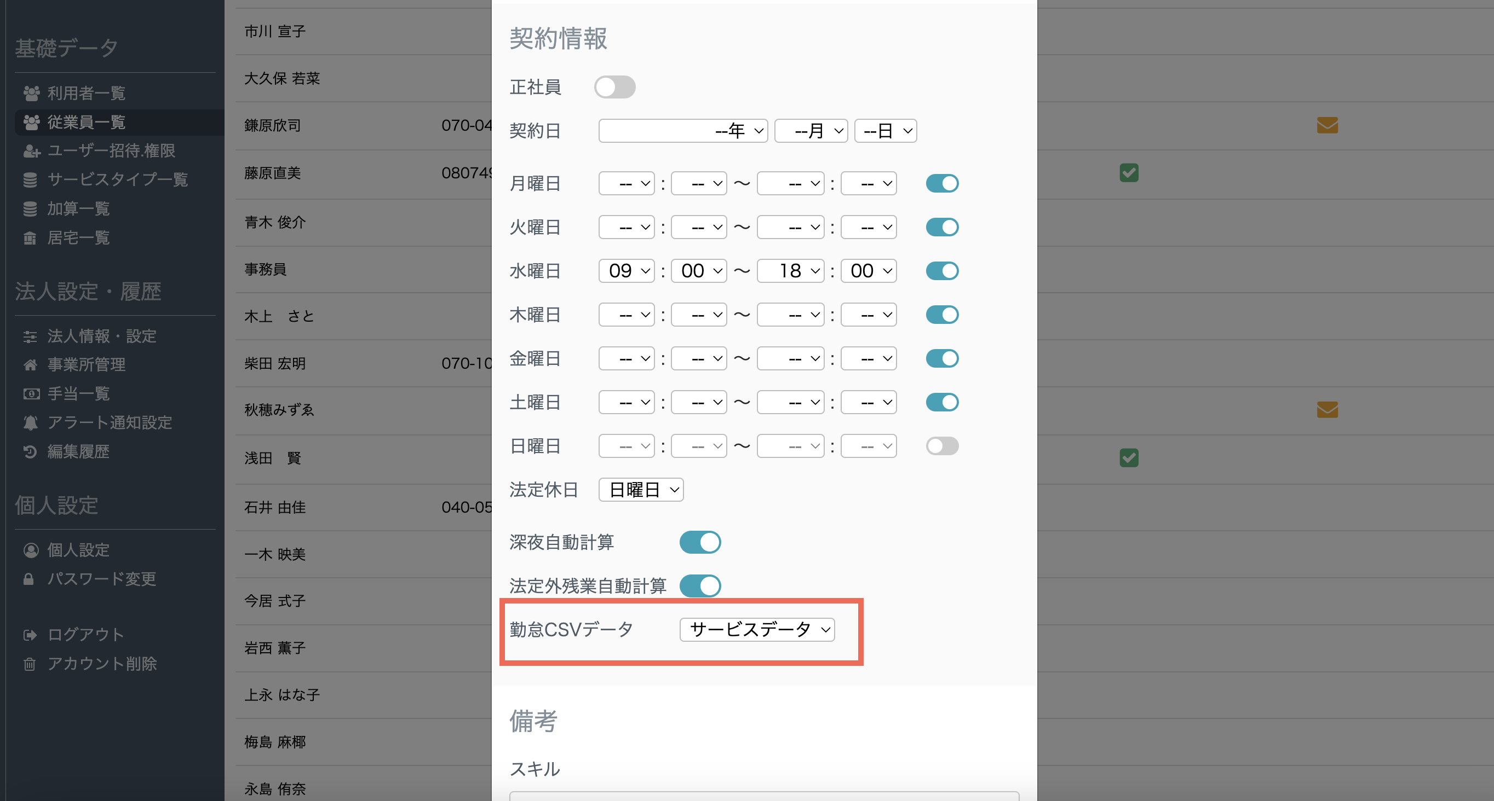
Task: Click the 居宅一覧 building icon
Action: click(x=31, y=237)
